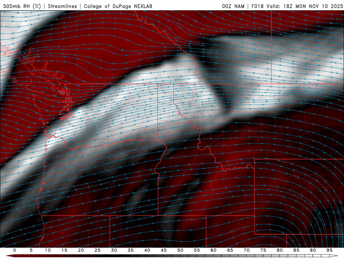The height and width of the screenshot is (258, 344).
Task: Click the "70" value on color scale
Action: pos(246,250)
